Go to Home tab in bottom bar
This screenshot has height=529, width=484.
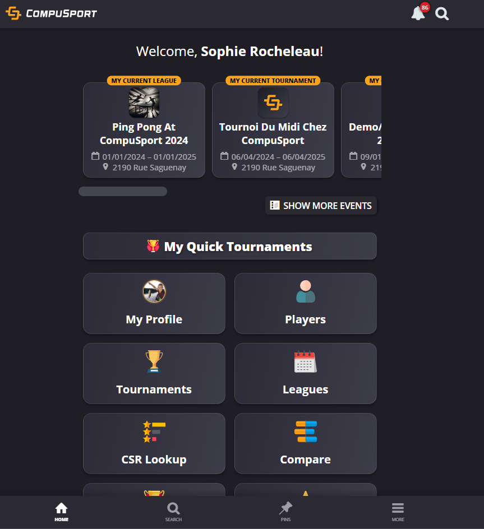pyautogui.click(x=62, y=512)
